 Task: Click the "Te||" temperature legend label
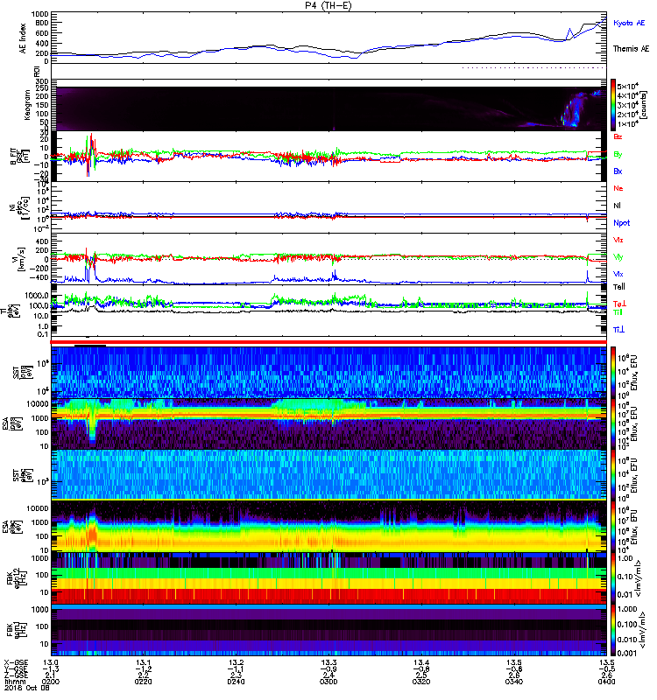point(619,287)
